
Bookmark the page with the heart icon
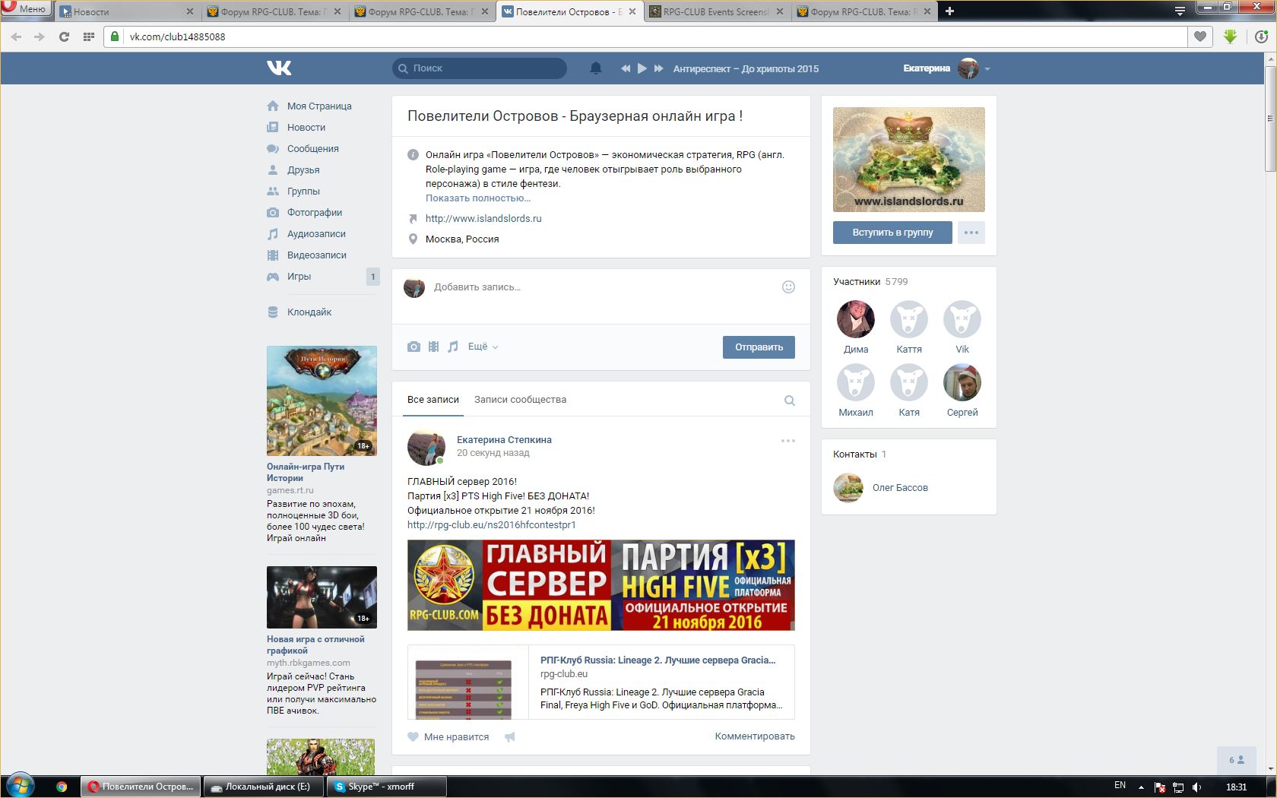coord(1200,36)
